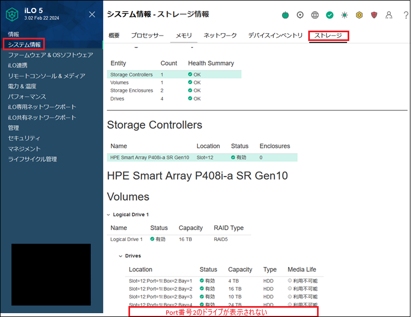Open iLO共有ネットワークポート menu item
The width and height of the screenshot is (411, 317).
(x=42, y=118)
